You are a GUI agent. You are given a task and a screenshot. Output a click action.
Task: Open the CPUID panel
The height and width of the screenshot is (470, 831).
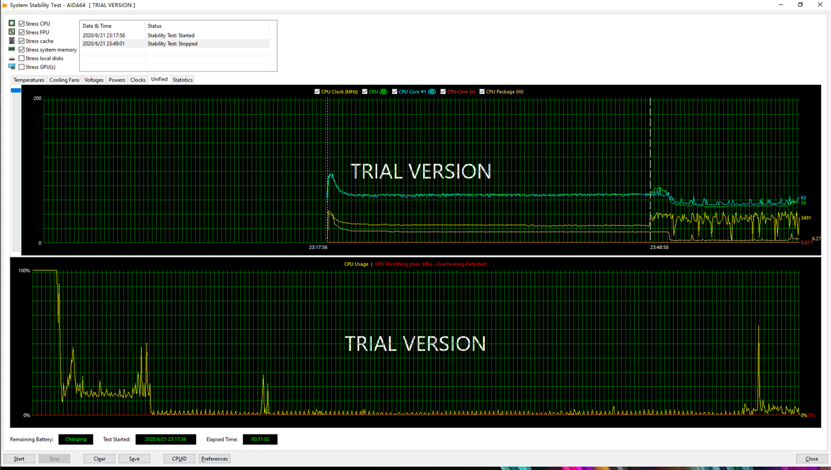[179, 458]
